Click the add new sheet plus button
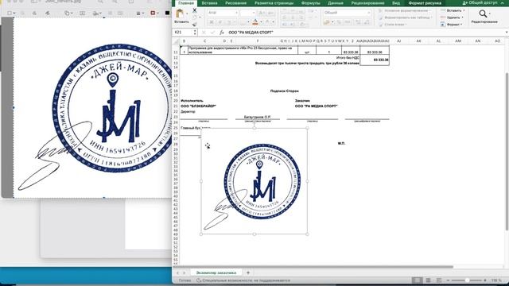 tap(248, 272)
